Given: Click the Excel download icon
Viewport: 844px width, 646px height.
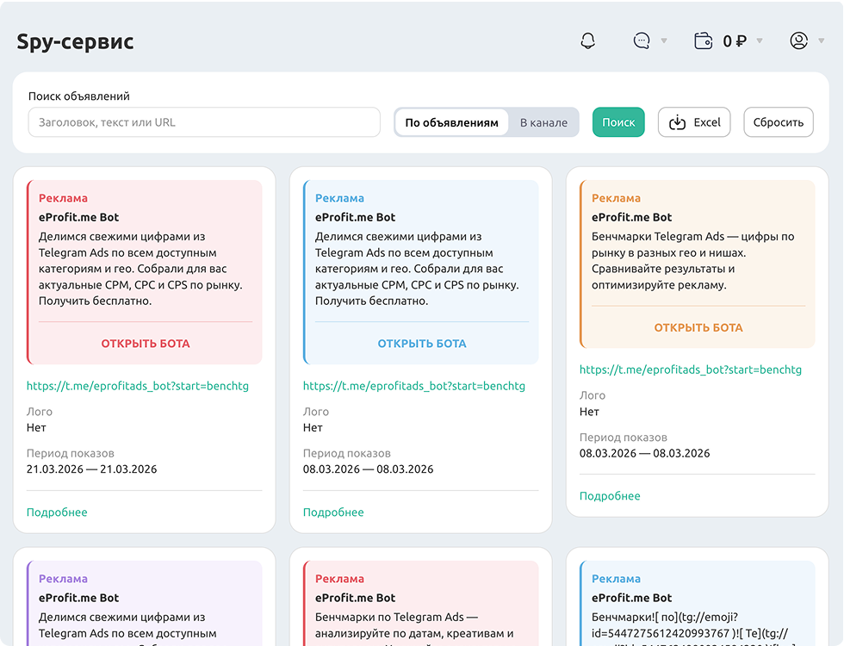Looking at the screenshot, I should coord(678,122).
